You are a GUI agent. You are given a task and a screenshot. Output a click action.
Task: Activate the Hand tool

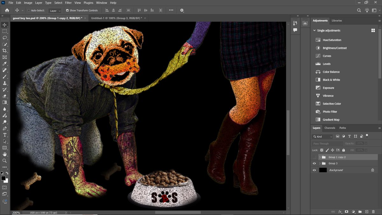pyautogui.click(x=4, y=154)
